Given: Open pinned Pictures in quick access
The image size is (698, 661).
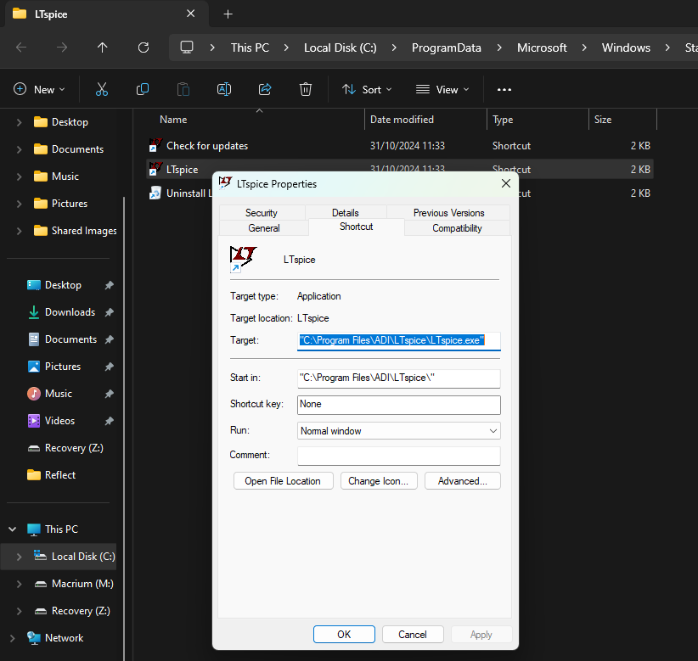Looking at the screenshot, I should point(63,366).
